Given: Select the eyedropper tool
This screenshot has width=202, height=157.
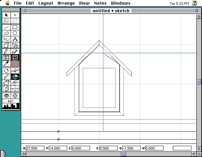Looking at the screenshot, I should coord(6,63).
